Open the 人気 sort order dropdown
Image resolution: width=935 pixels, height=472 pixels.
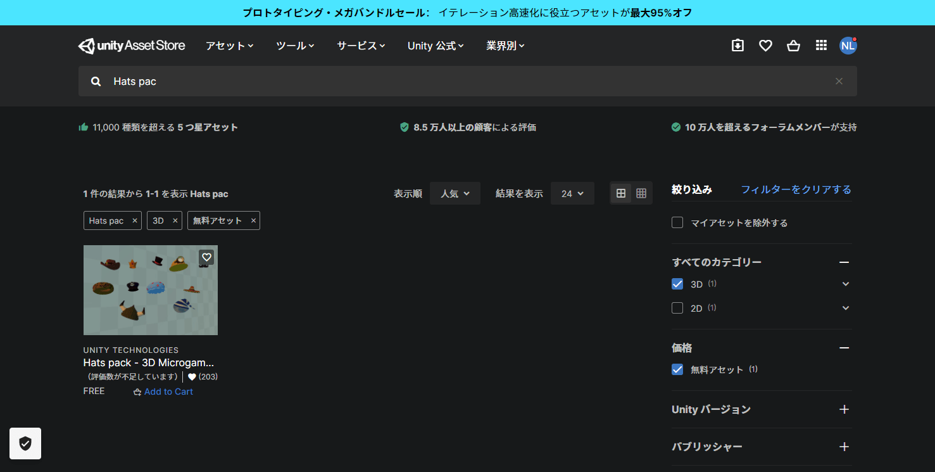point(455,193)
